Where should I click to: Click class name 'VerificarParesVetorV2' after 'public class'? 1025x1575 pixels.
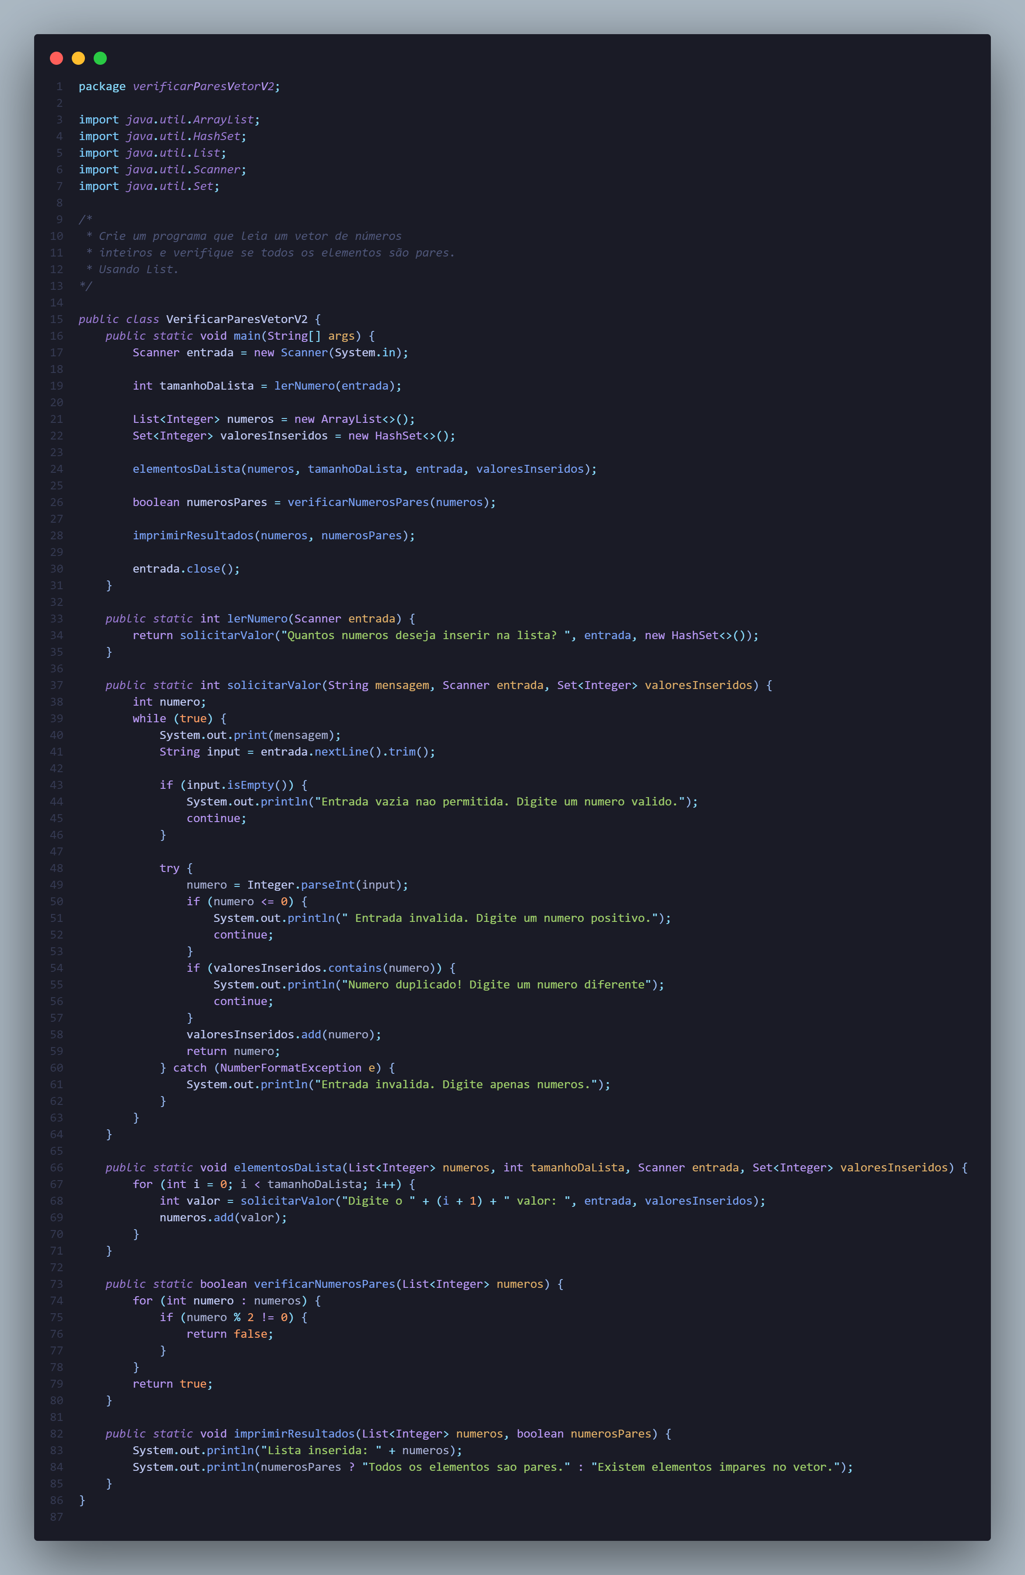click(237, 319)
